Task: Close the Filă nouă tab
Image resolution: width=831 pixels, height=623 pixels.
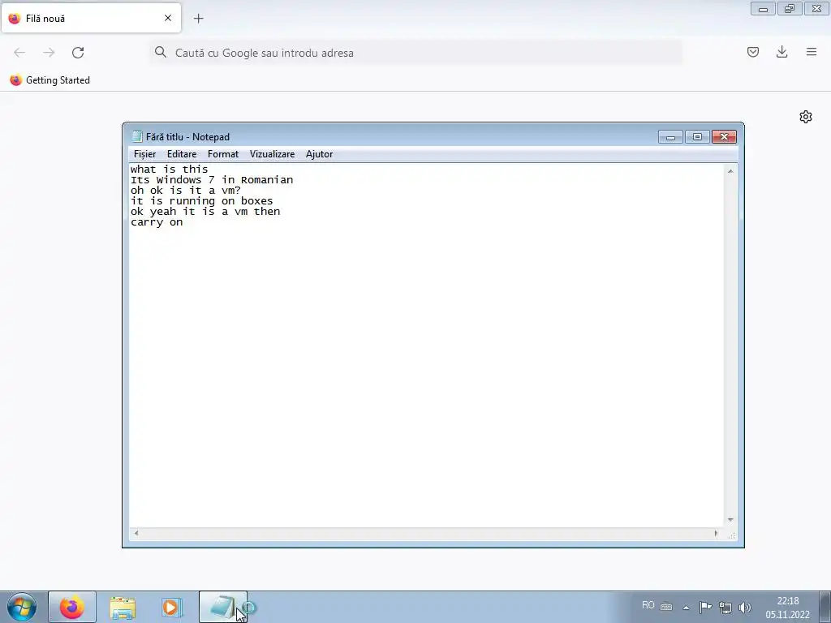Action: click(168, 18)
